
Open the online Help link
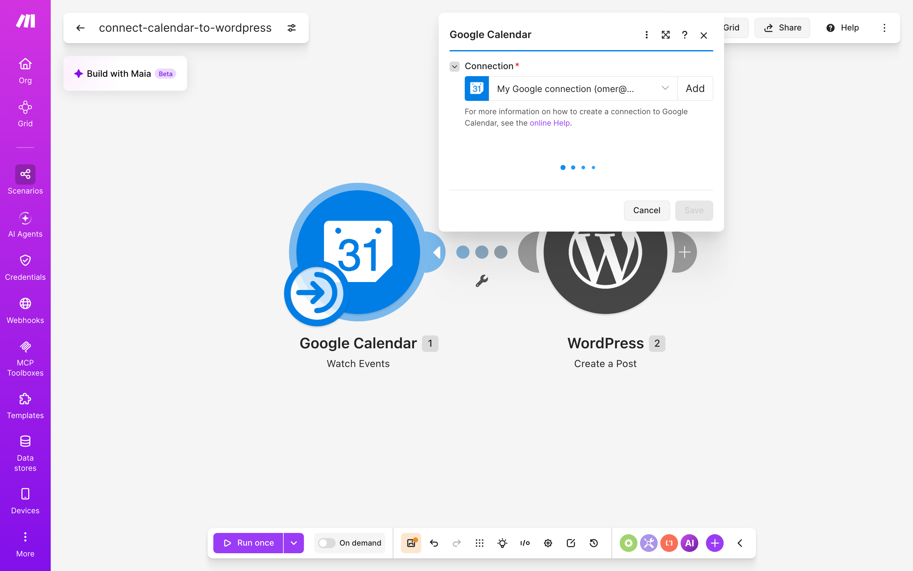point(550,123)
